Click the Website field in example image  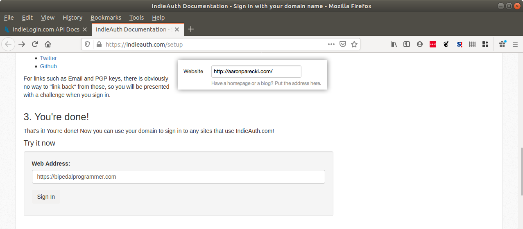(256, 72)
